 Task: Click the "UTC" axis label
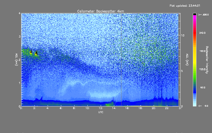click(101, 112)
